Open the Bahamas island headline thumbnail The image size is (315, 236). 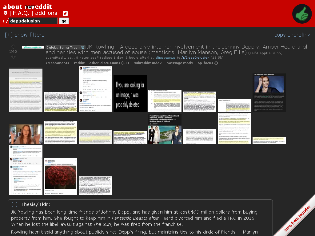(x=165, y=129)
